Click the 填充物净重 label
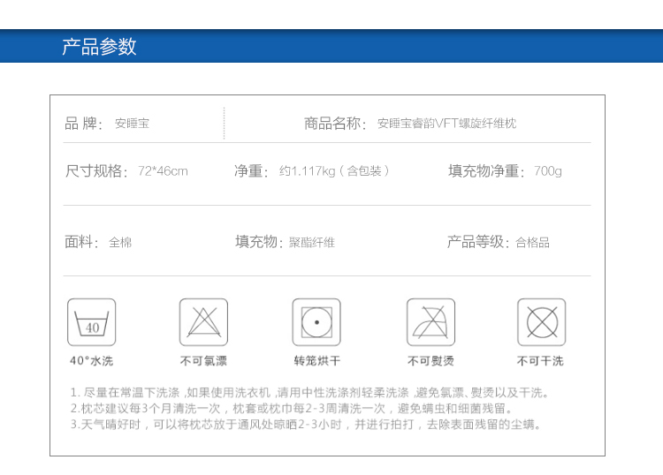This screenshot has width=663, height=475. (x=486, y=171)
